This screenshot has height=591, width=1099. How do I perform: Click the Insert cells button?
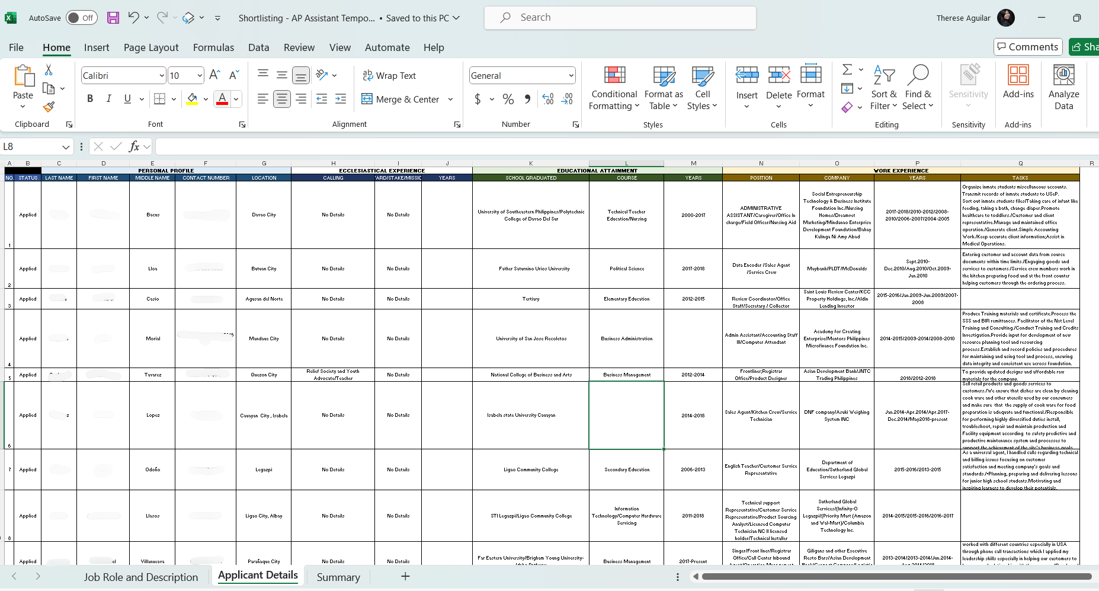click(747, 88)
